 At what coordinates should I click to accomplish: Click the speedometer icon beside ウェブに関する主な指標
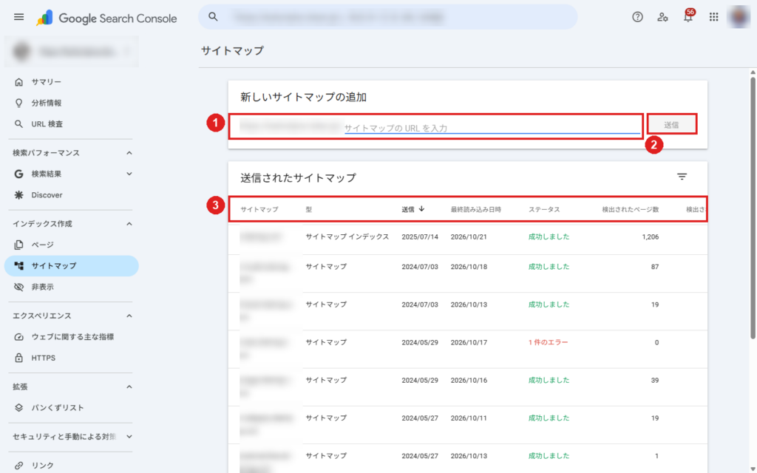pyautogui.click(x=18, y=337)
